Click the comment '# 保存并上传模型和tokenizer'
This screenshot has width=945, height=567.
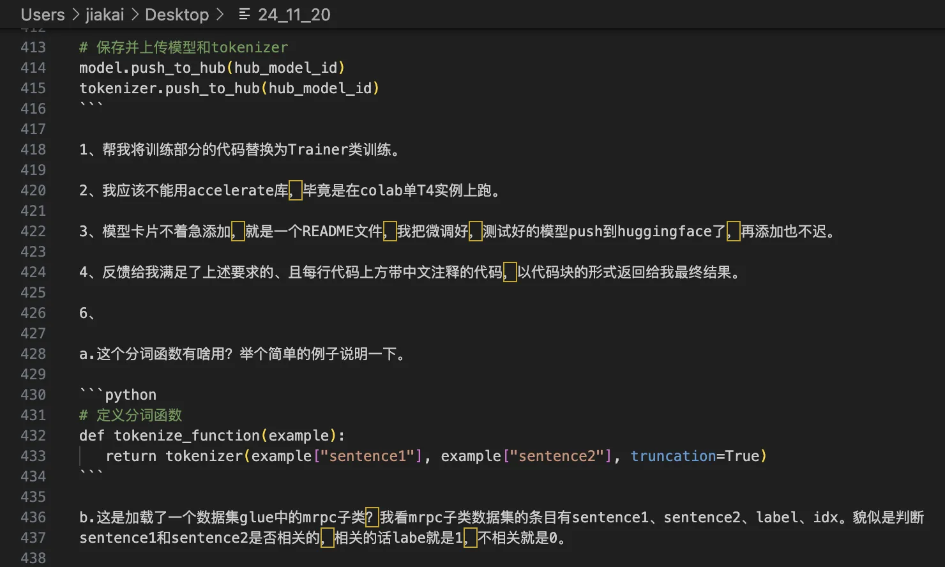click(183, 47)
